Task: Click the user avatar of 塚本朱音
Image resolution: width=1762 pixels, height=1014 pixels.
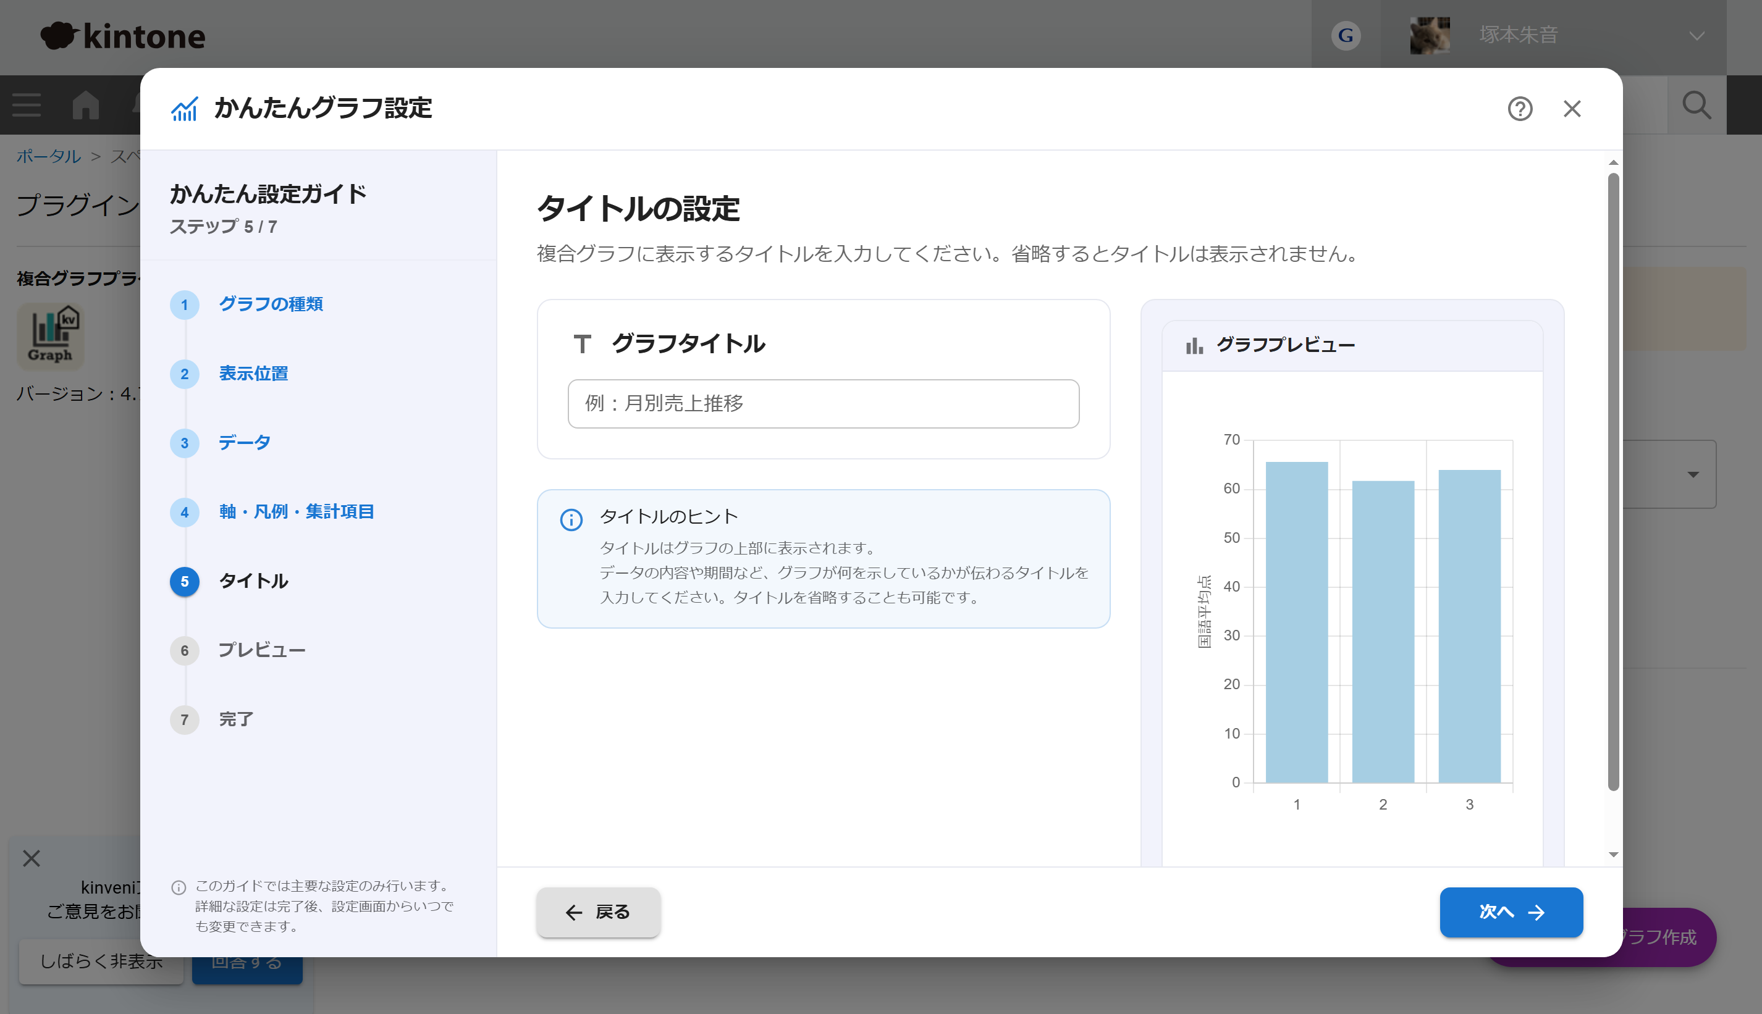Action: click(x=1430, y=36)
